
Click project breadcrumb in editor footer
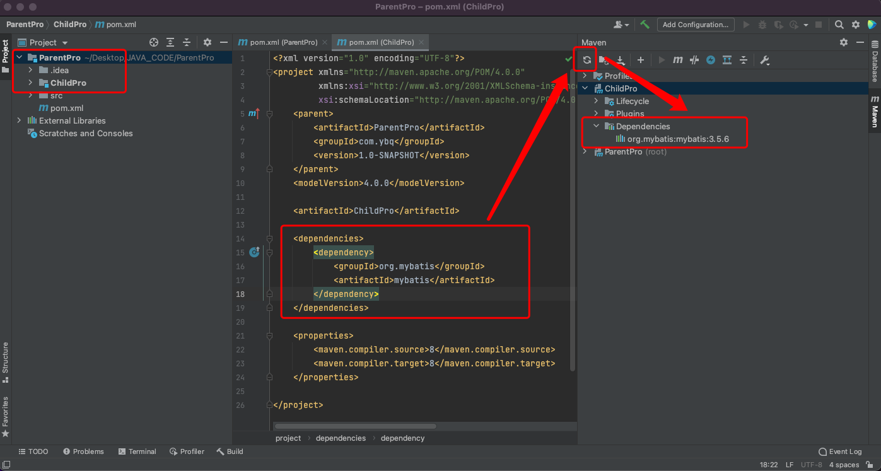coord(288,438)
